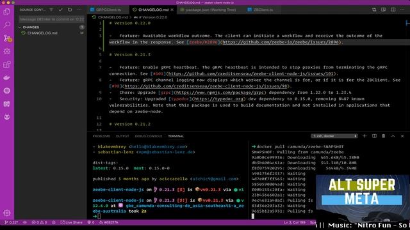Click the git branch 0.22 status item
Image resolution: width=410 pixels, height=230 pixels.
click(x=12, y=222)
